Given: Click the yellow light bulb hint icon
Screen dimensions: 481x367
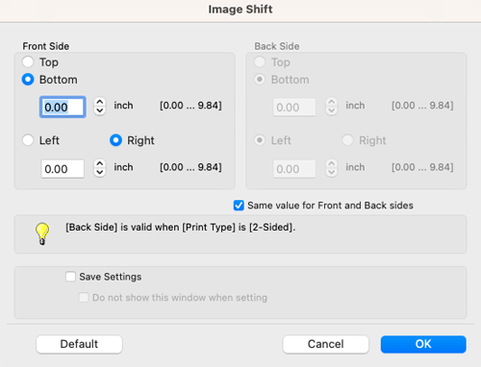Looking at the screenshot, I should click(42, 233).
